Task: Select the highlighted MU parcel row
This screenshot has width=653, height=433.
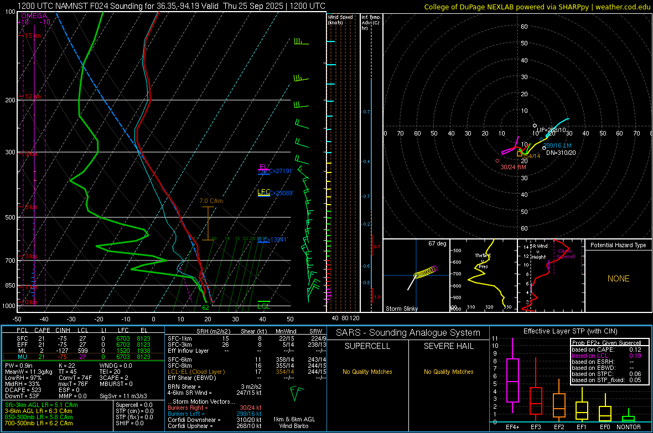Action: (84, 357)
